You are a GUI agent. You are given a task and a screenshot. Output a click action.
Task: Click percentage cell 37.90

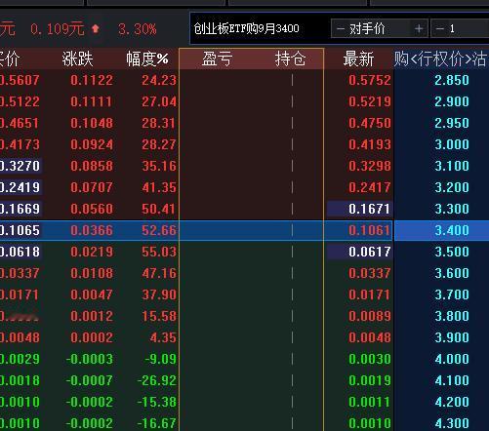click(x=159, y=294)
